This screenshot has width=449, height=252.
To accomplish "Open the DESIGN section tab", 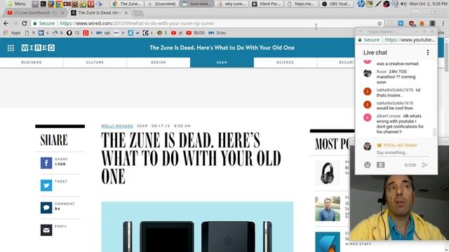I will 159,62.
